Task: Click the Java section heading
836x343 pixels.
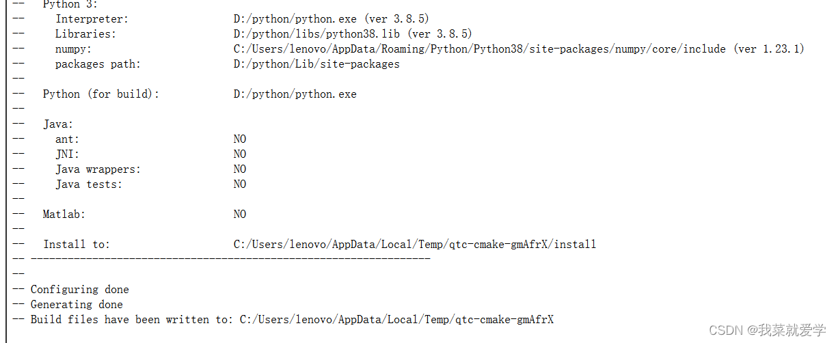Action: pyautogui.click(x=58, y=124)
